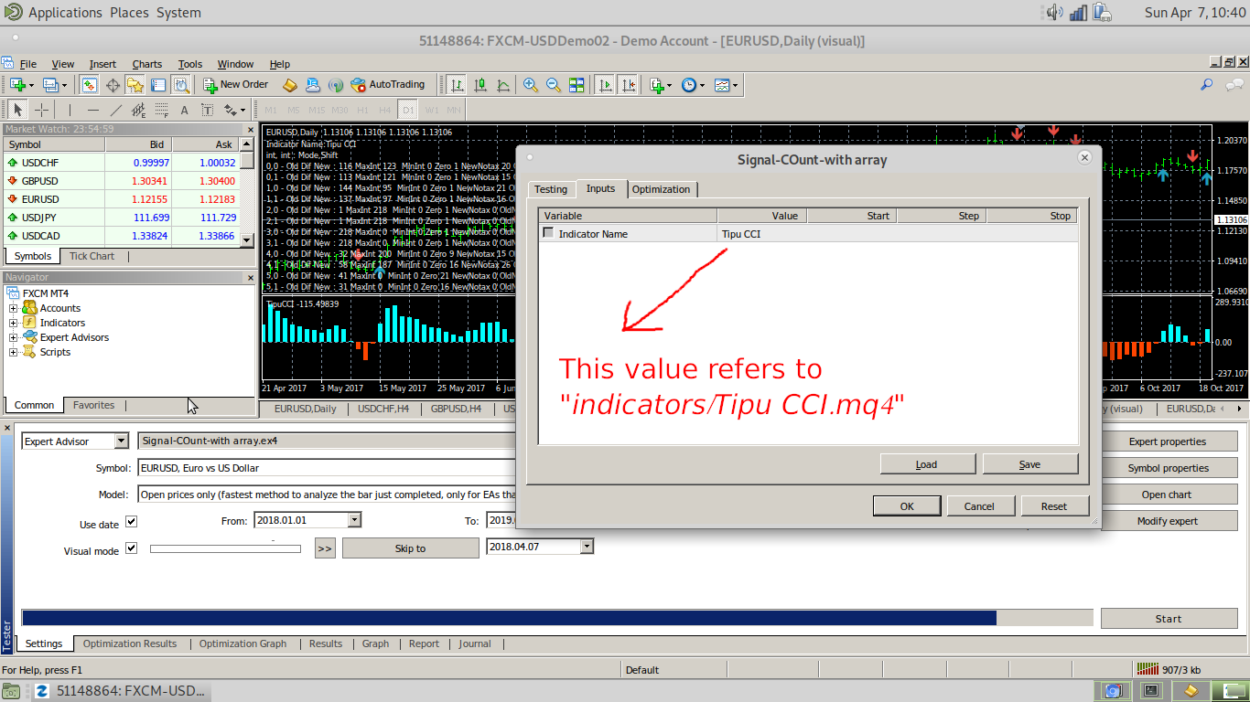Toggle the Visual mode checkbox

[131, 548]
